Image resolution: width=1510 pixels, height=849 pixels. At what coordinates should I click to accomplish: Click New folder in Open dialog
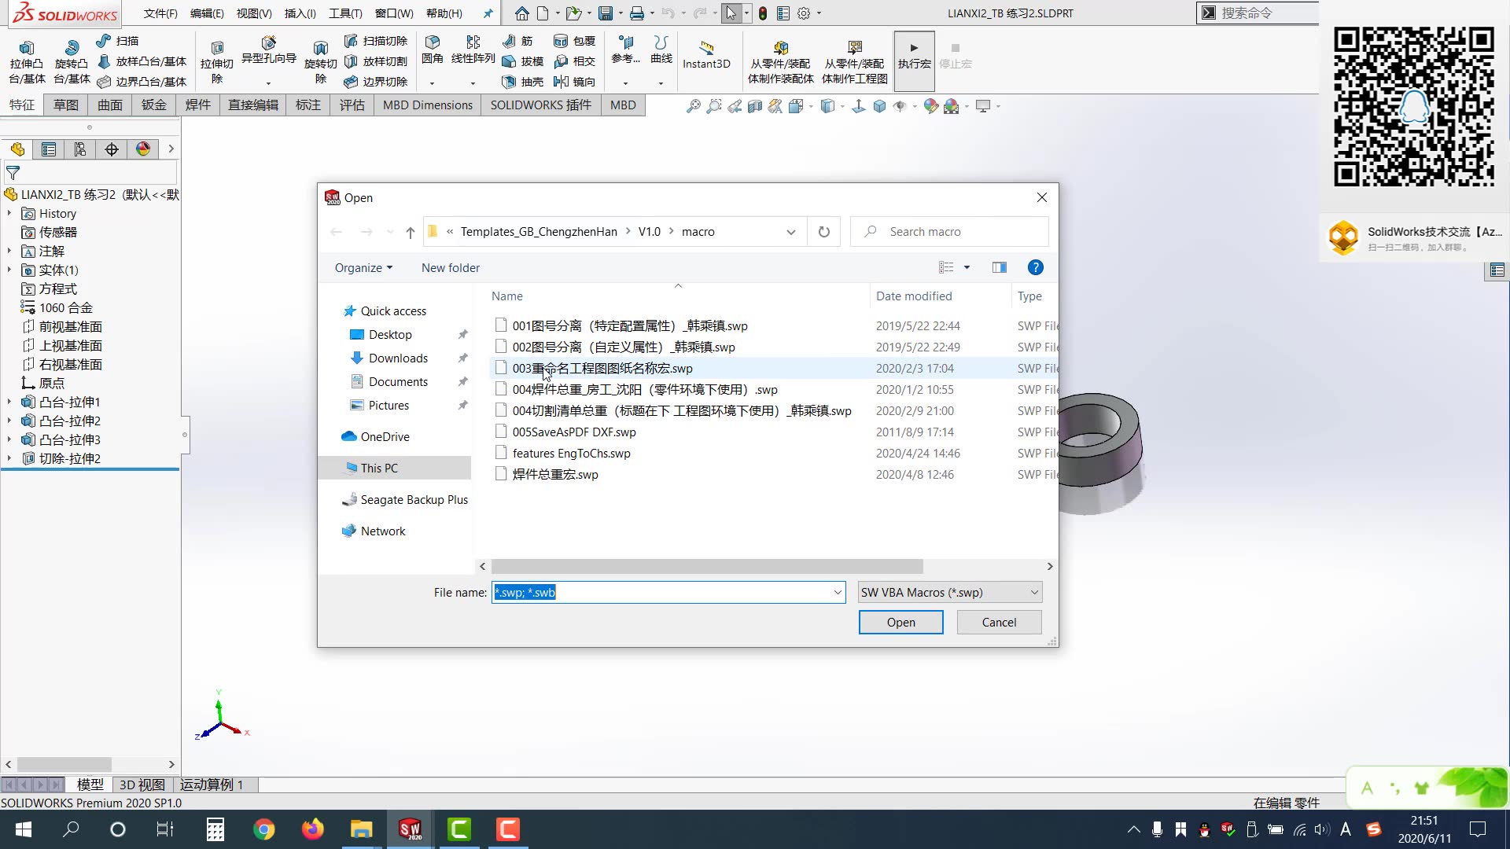(450, 268)
